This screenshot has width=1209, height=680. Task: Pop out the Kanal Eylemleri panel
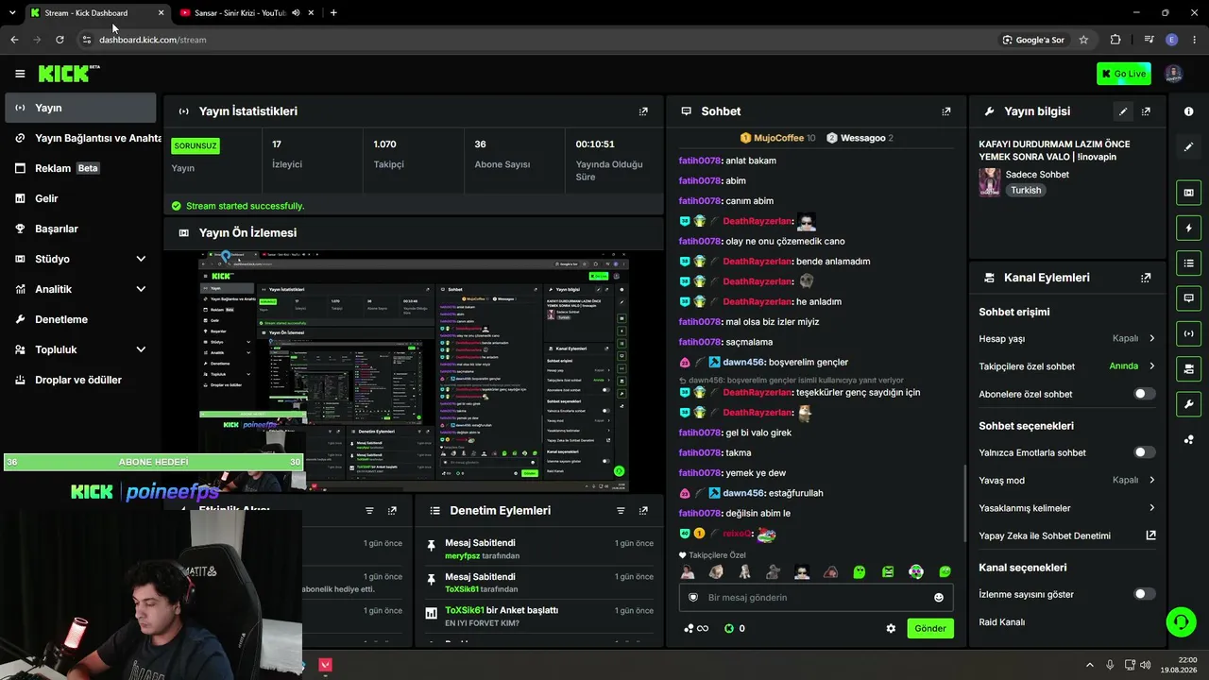(x=1146, y=278)
